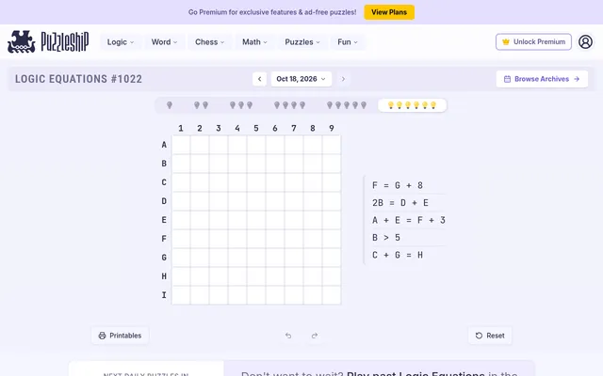Image resolution: width=603 pixels, height=376 pixels.
Task: Select six-bulb difficulty level
Action: click(x=413, y=105)
